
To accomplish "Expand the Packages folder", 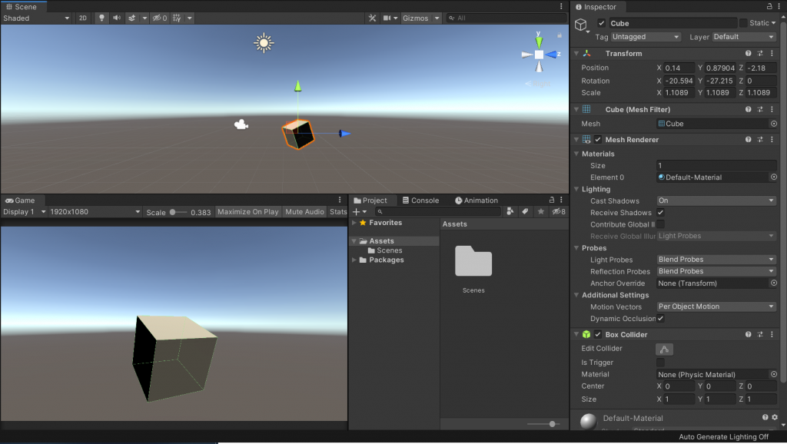I will 354,260.
